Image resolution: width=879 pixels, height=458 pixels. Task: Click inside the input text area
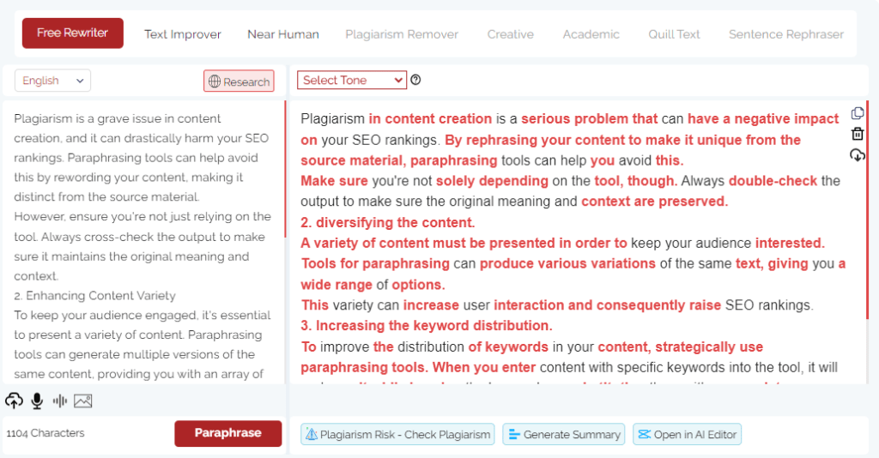tap(143, 242)
